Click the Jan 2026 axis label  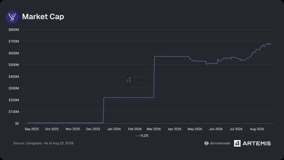coord(114,129)
